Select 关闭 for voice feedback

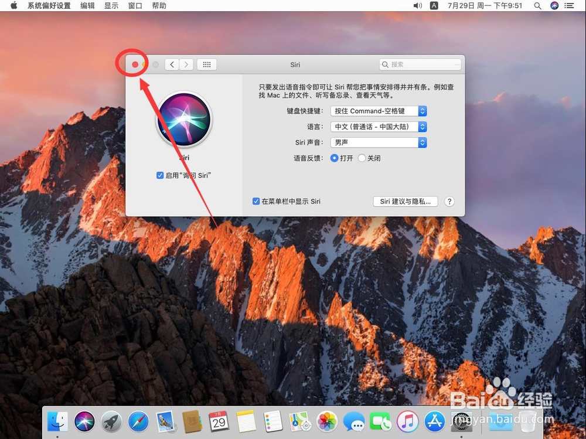pos(362,158)
